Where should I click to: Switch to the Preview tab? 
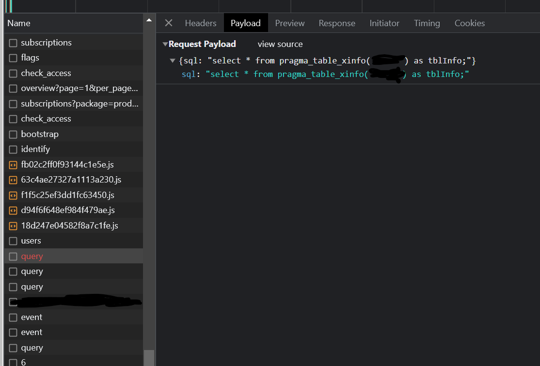289,23
